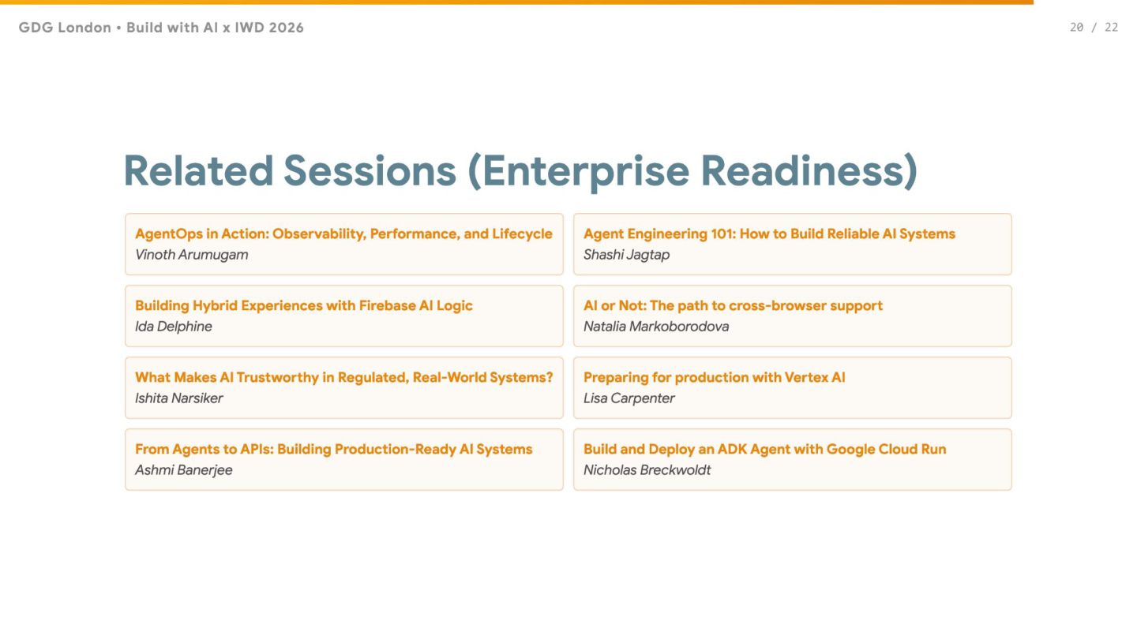Click speaker name Ishita Narsiker
1137x639 pixels.
[179, 398]
